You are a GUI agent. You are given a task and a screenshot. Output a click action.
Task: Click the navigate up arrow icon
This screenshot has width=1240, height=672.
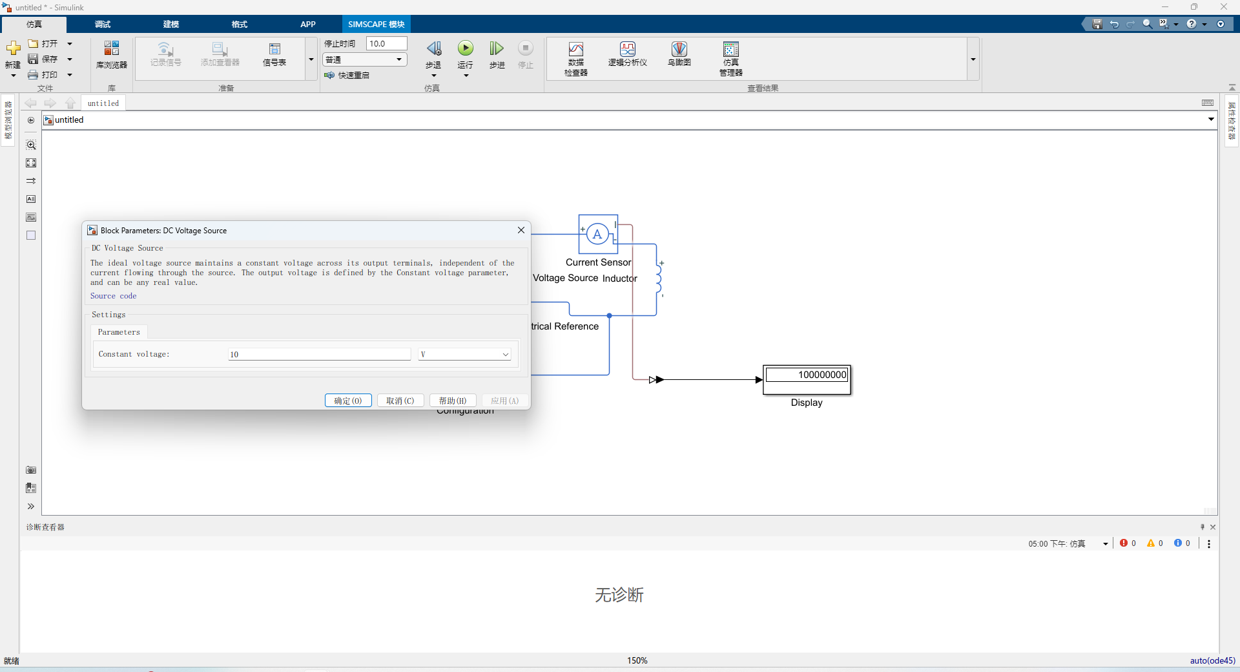point(70,103)
